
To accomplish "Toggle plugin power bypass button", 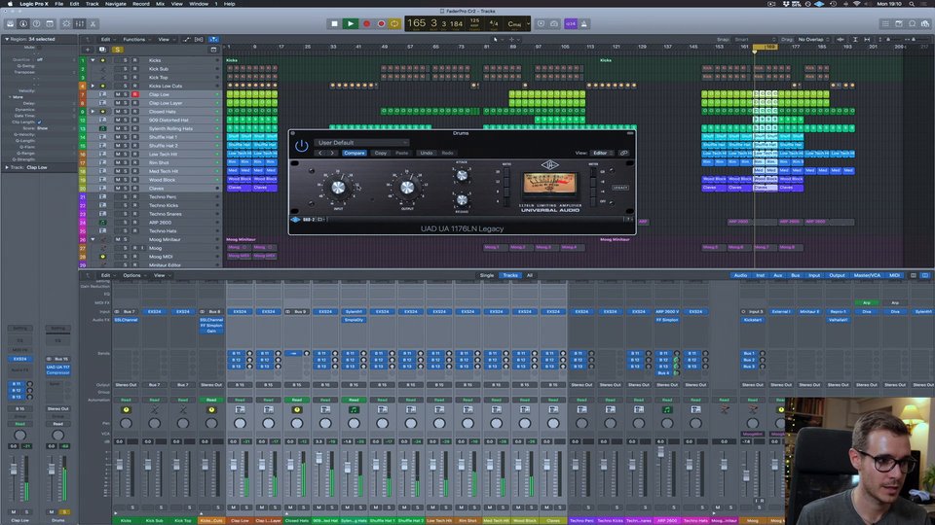I will pos(301,145).
